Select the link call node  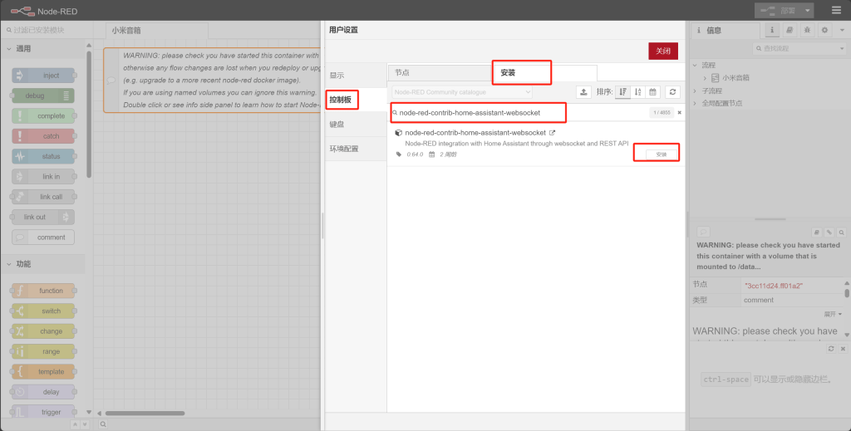[x=43, y=197]
